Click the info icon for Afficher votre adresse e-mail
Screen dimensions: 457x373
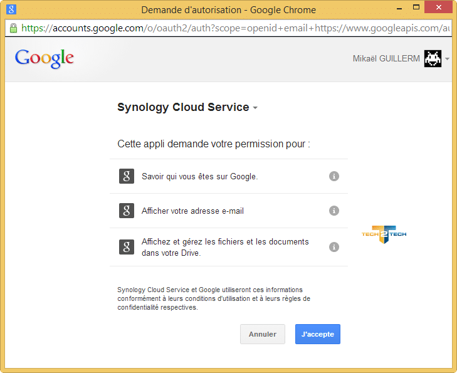334,211
